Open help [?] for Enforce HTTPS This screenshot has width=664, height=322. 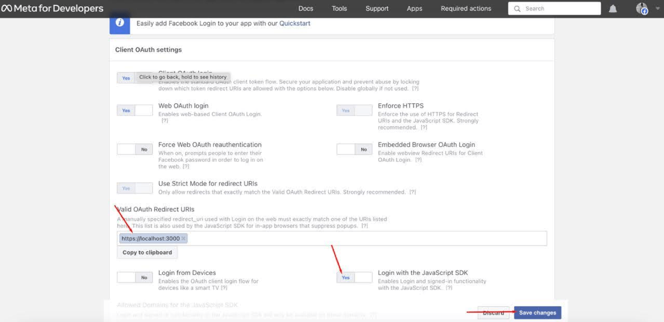(x=424, y=127)
